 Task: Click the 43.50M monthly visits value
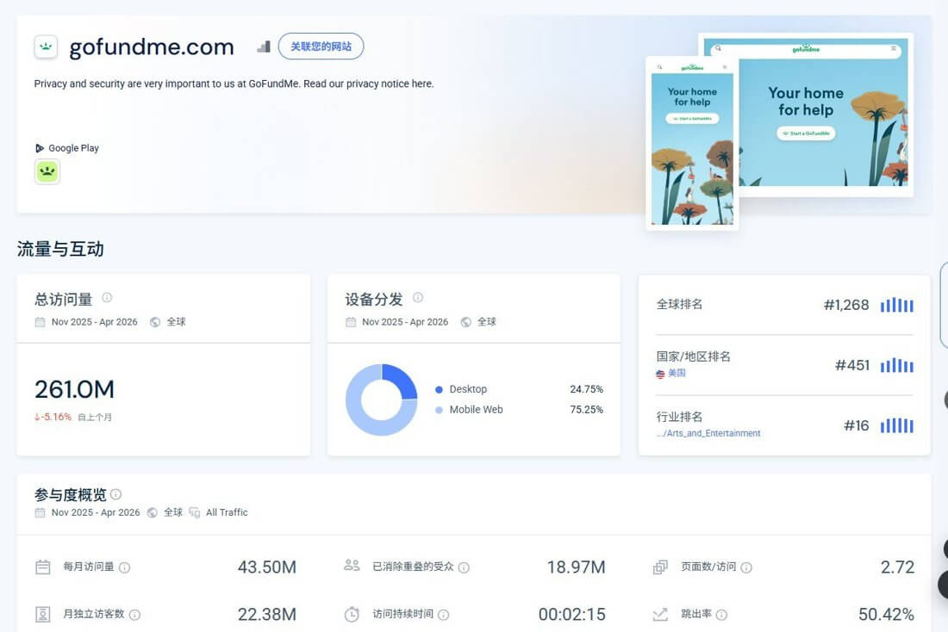pyautogui.click(x=267, y=567)
